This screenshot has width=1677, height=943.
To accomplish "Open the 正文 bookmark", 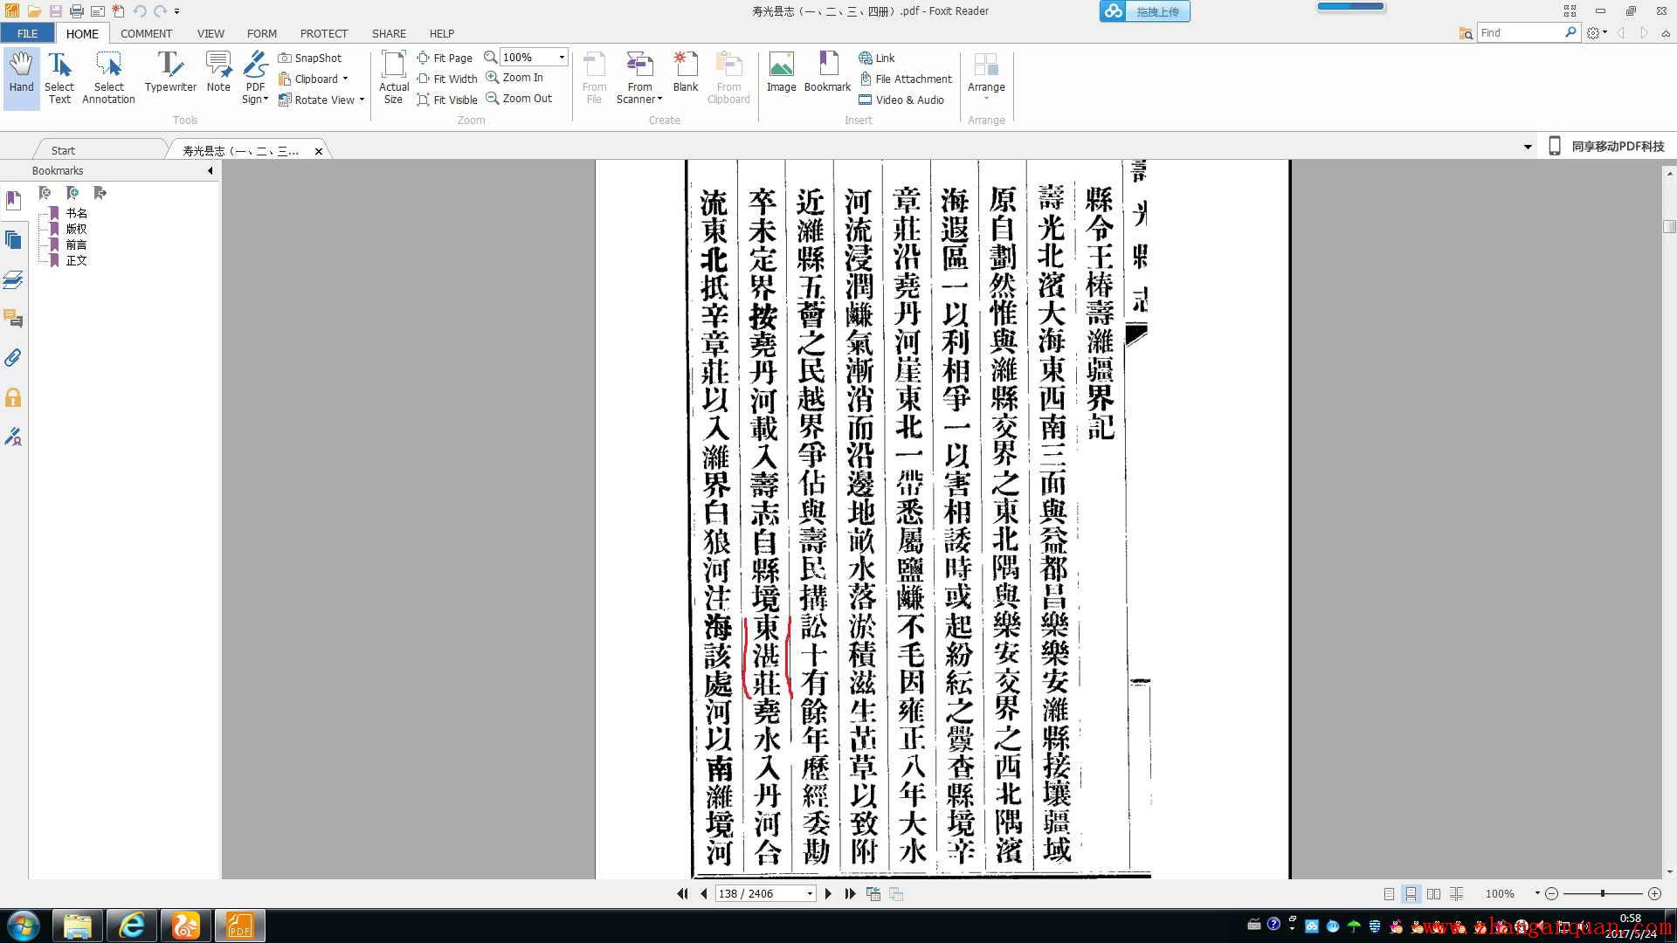I will point(77,260).
